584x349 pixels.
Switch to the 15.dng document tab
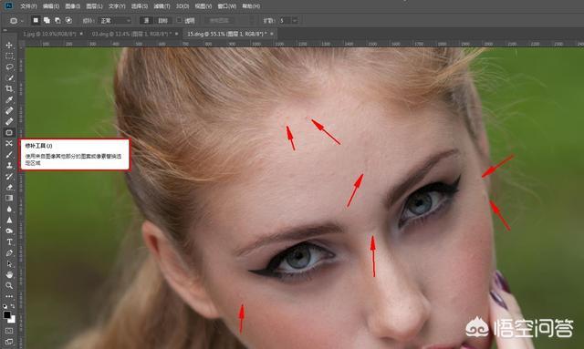(227, 34)
